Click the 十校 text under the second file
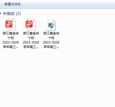The image size is (115, 107). click(31, 38)
